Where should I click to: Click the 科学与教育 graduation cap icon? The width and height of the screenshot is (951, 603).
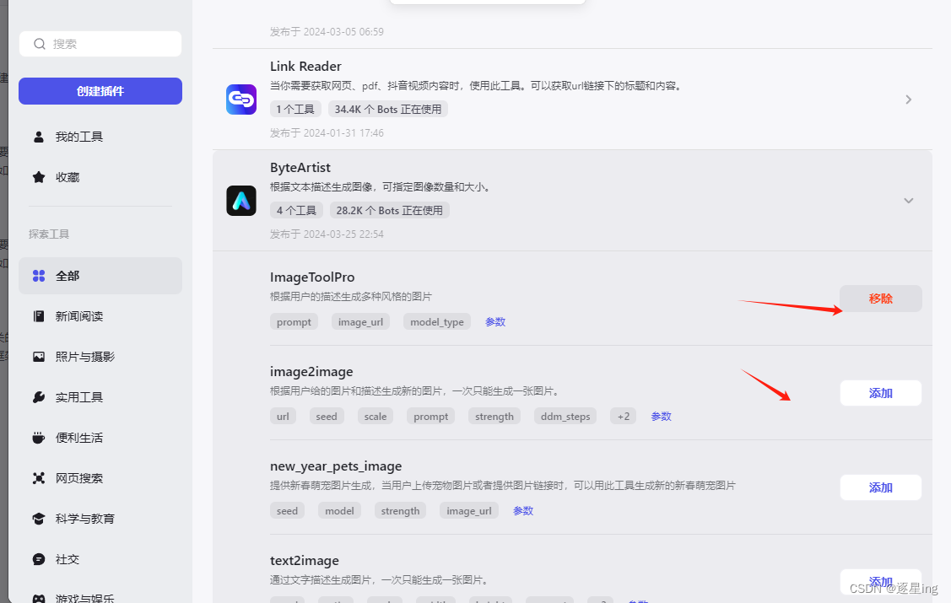pos(39,519)
